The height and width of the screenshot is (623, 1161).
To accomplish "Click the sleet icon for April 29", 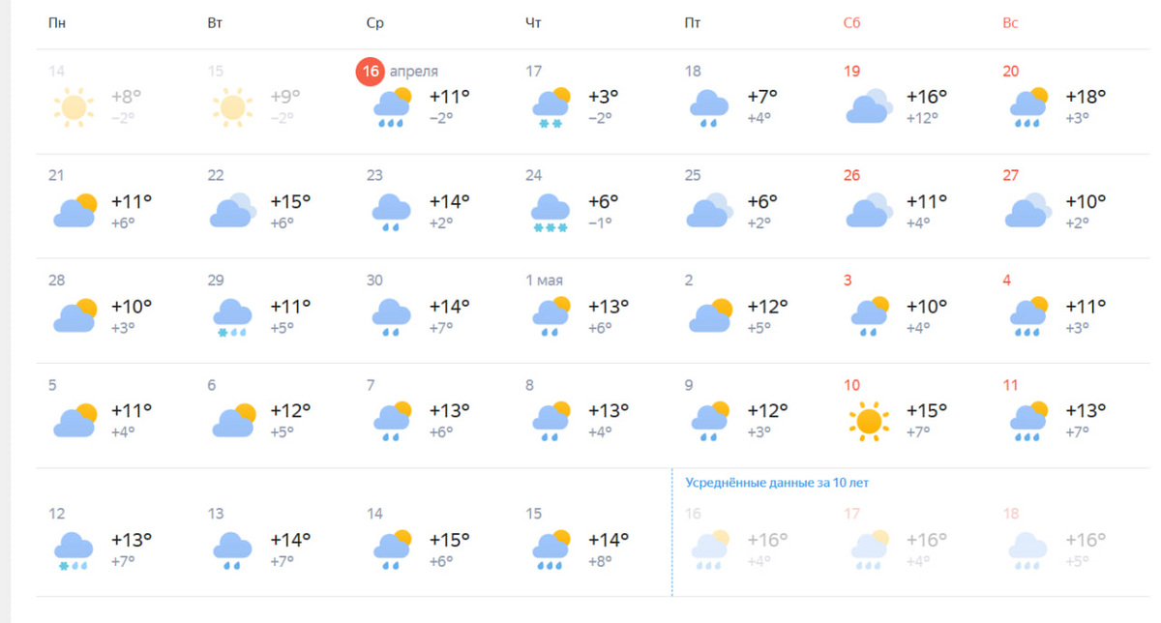I will pos(232,317).
